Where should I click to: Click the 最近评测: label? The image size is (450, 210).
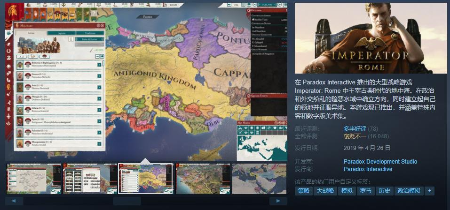(307, 129)
